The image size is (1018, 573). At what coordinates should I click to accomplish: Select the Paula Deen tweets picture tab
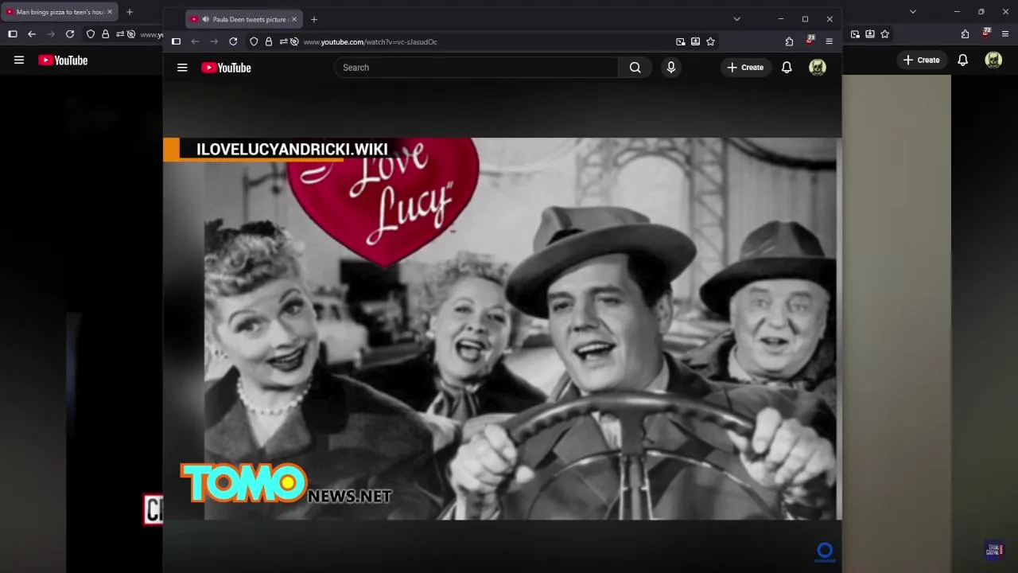[x=243, y=19]
